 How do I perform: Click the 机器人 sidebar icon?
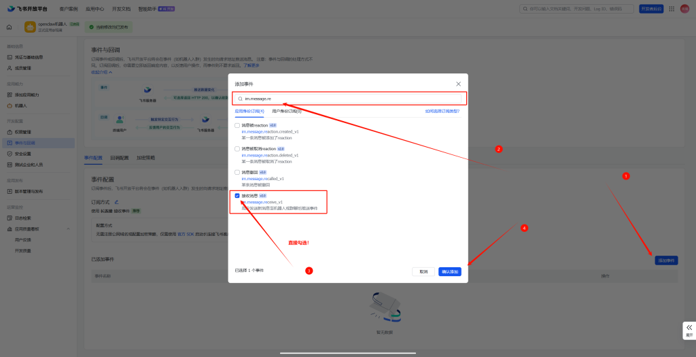click(x=10, y=105)
